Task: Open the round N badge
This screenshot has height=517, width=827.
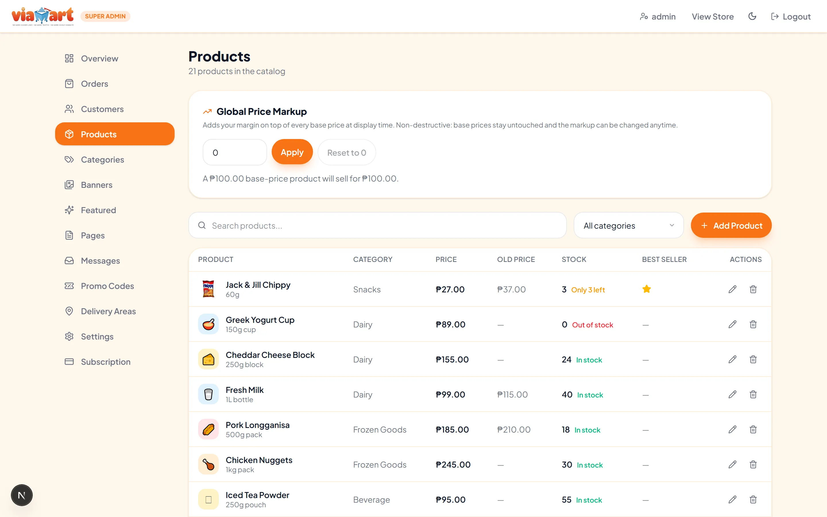Action: coord(22,495)
